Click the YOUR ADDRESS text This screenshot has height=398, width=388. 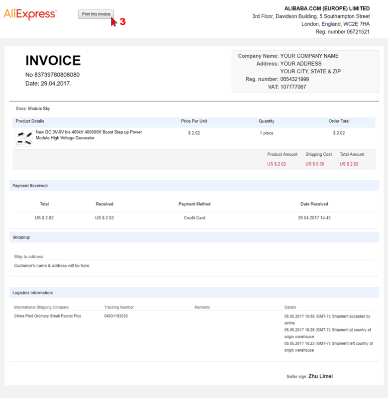(x=301, y=64)
